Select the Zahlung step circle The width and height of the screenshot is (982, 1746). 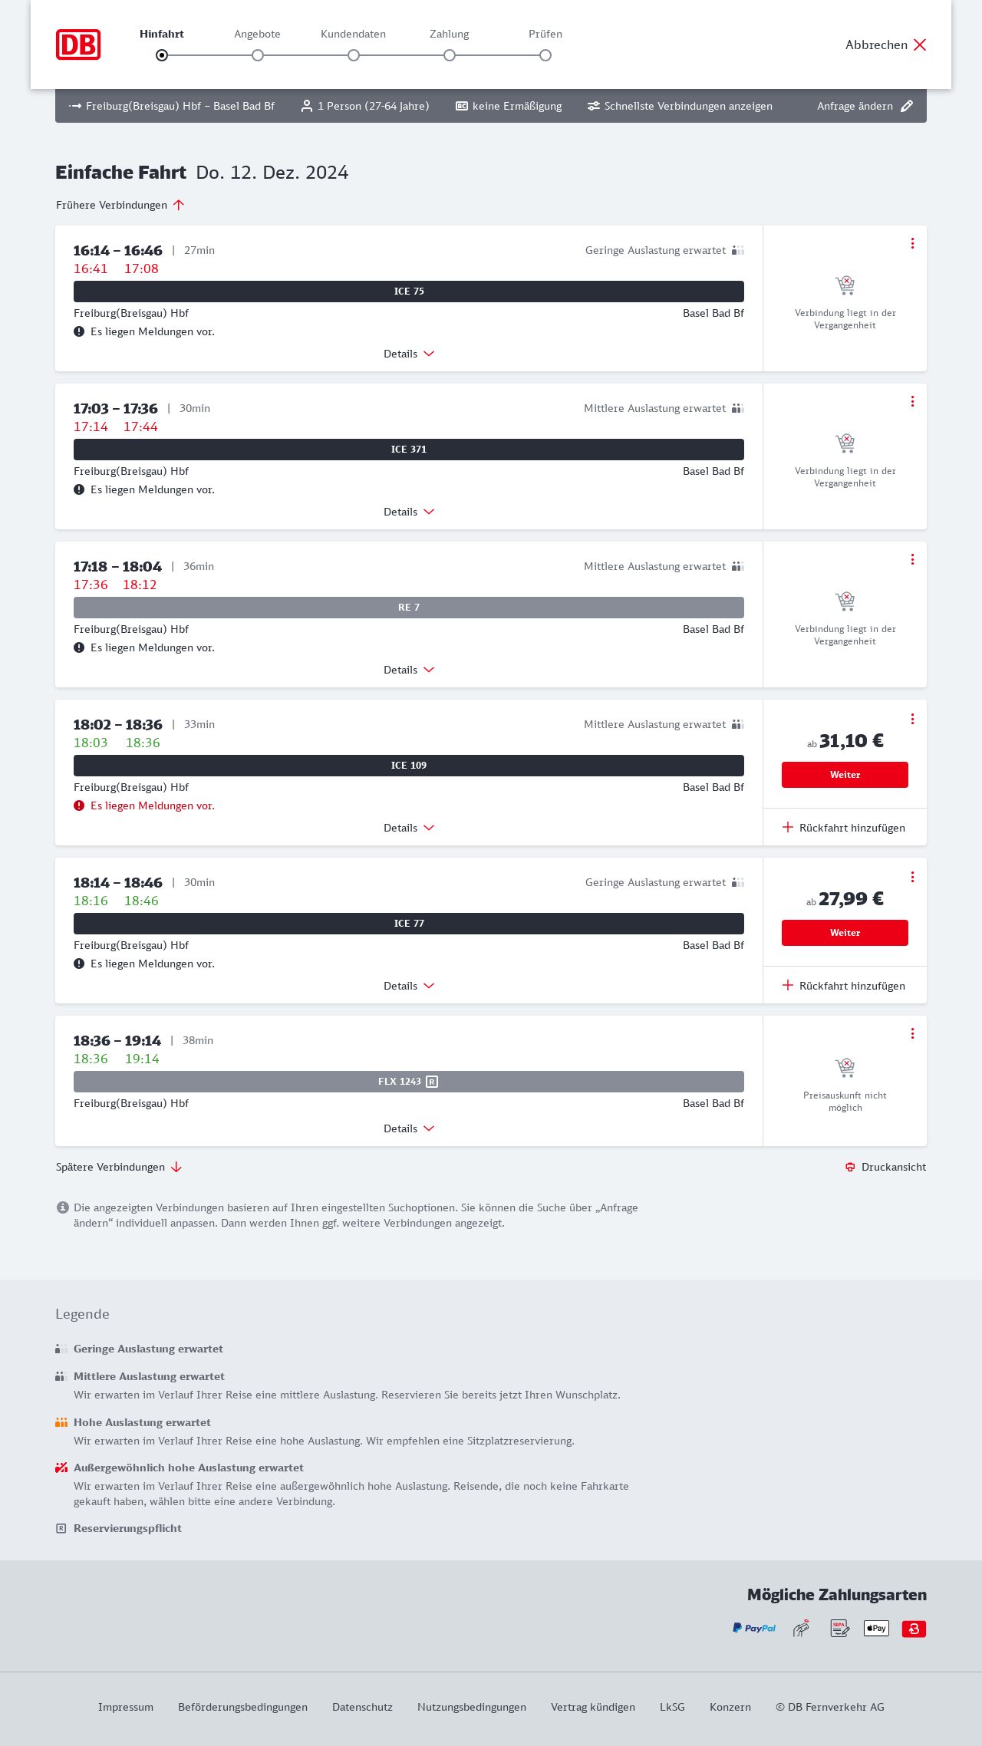450,55
